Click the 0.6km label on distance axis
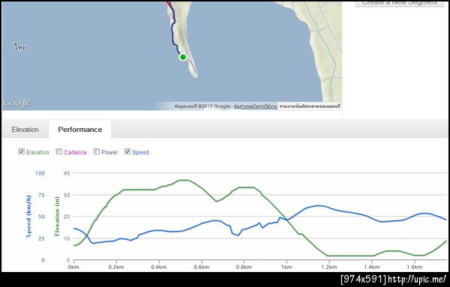Screen dimensions: 450x287 pyautogui.click(x=202, y=267)
